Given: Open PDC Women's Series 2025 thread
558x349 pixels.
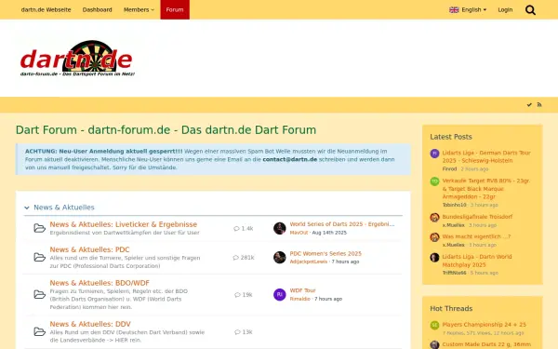Looking at the screenshot, I should (x=325, y=253).
